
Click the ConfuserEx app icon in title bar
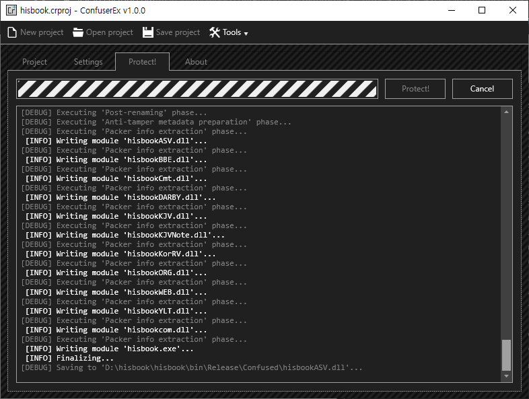(11, 10)
